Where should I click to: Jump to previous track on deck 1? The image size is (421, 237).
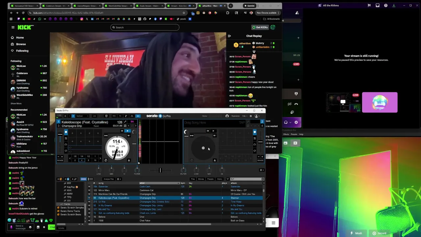tap(122, 131)
